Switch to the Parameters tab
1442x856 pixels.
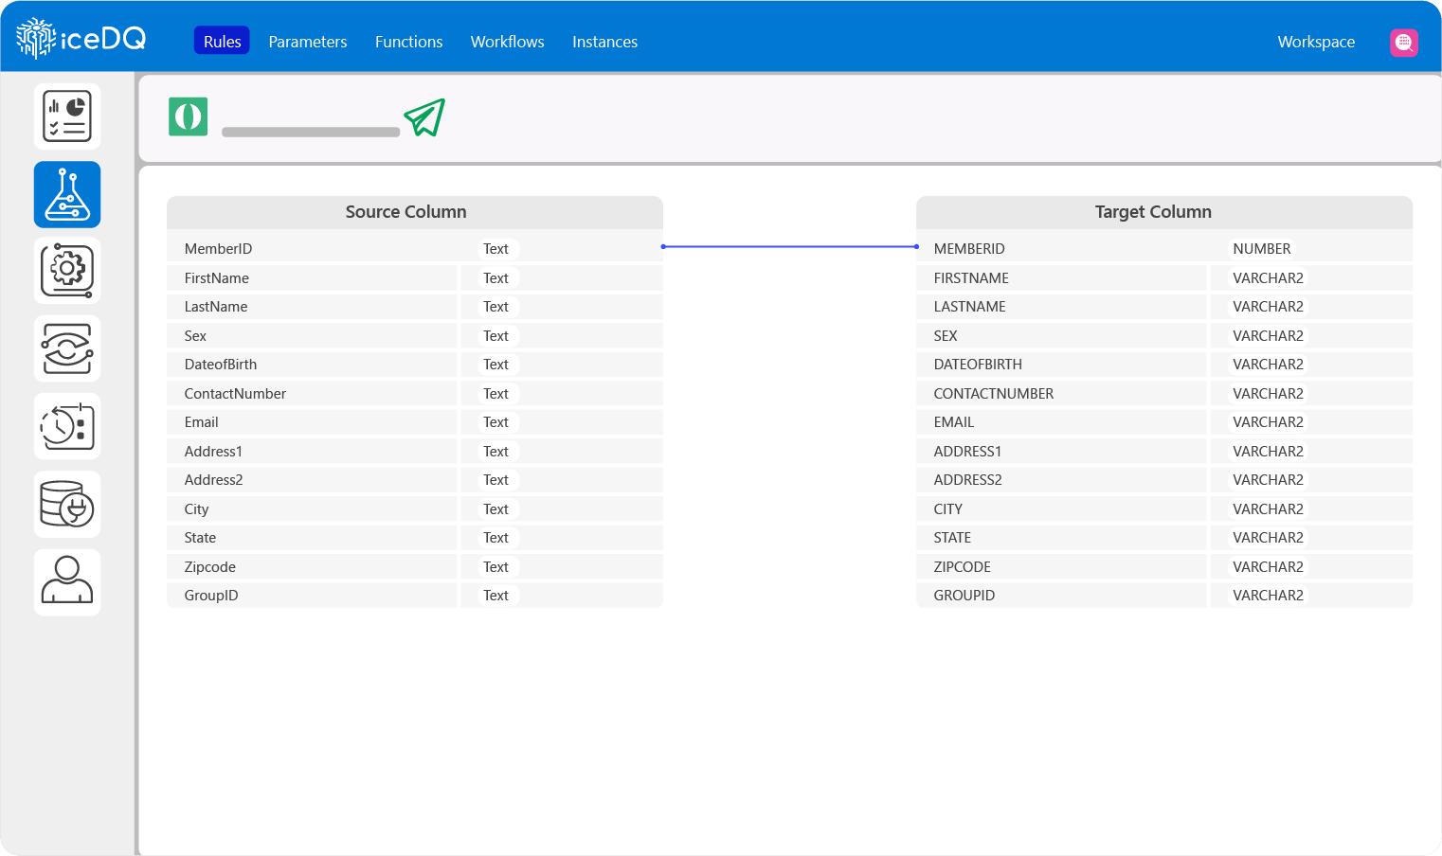point(307,42)
